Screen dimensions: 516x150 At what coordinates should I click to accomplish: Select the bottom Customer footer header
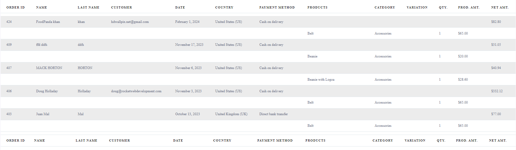tap(119, 140)
